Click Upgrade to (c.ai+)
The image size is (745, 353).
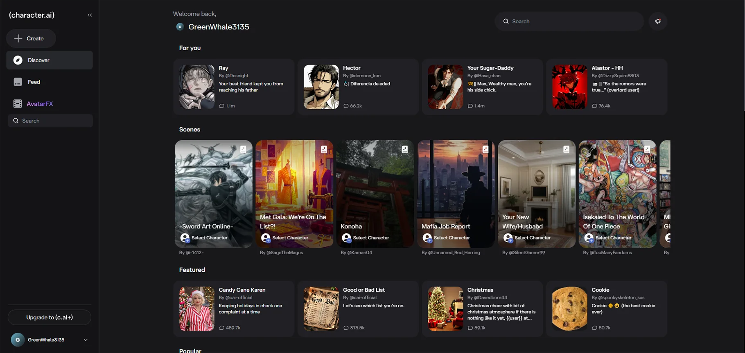50,317
